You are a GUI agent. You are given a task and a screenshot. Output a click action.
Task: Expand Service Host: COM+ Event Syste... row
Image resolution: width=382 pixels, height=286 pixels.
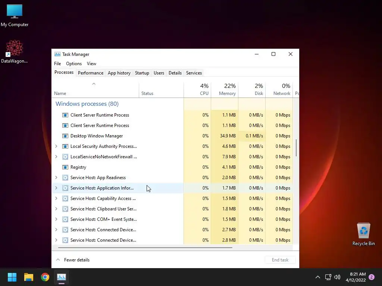(56, 219)
